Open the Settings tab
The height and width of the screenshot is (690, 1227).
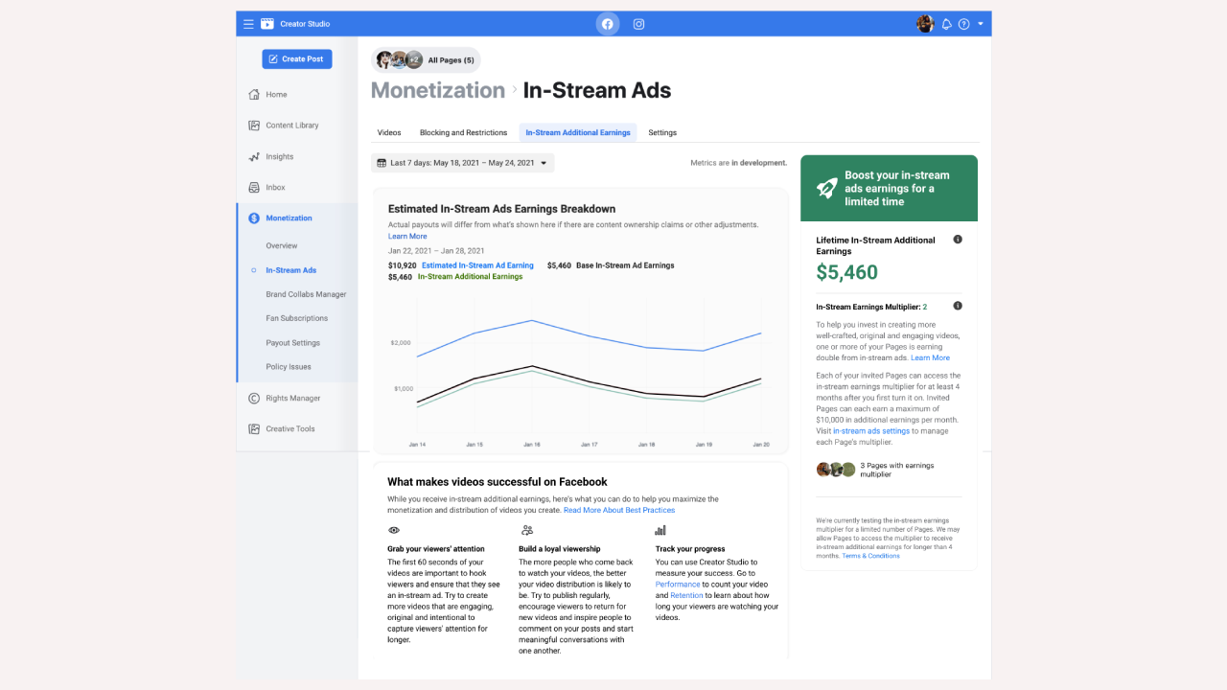point(662,132)
